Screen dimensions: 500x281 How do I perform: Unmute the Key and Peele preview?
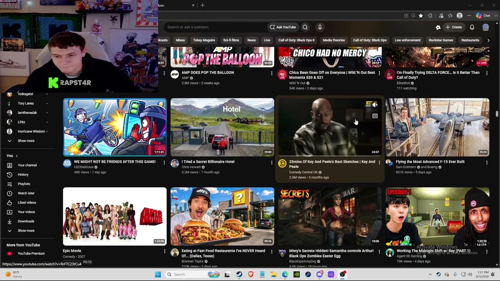pos(375,105)
